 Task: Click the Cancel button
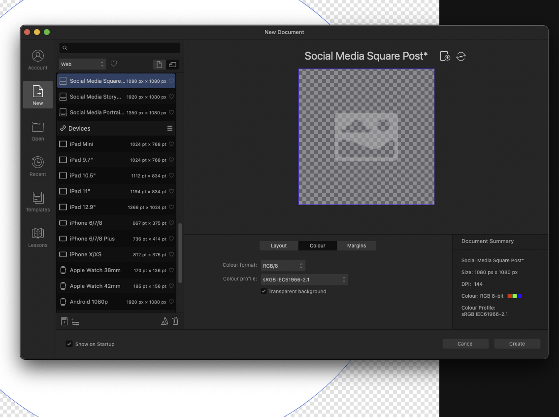tap(465, 344)
